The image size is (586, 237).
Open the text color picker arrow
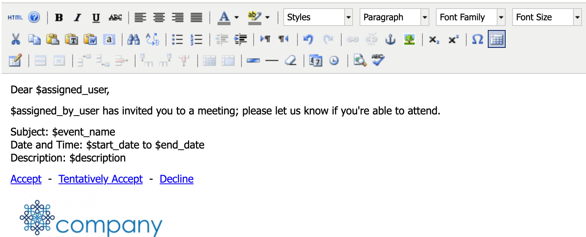(x=237, y=17)
